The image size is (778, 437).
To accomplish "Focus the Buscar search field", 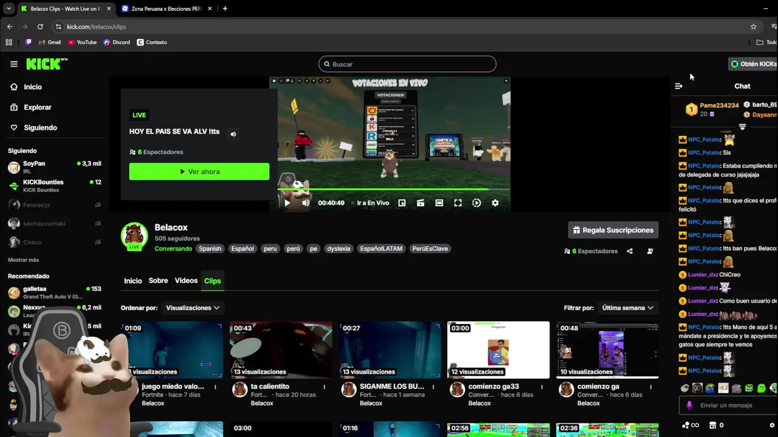I will (407, 64).
